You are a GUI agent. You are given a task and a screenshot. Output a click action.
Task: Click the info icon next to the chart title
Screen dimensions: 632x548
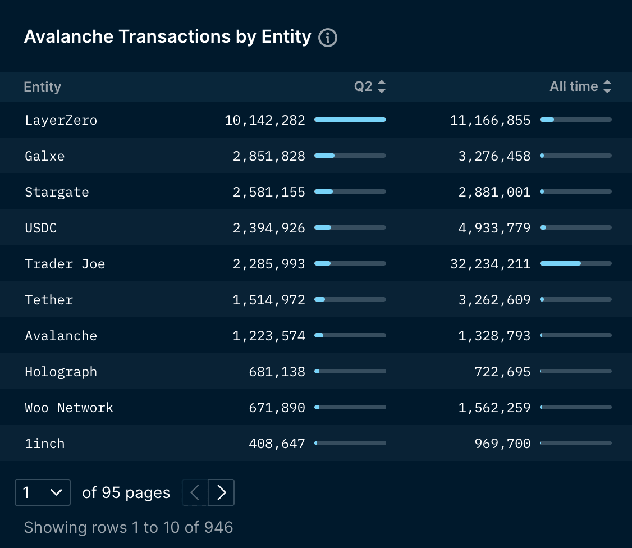(328, 38)
